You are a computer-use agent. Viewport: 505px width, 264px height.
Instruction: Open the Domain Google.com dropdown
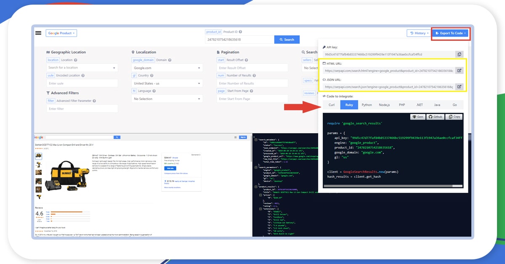click(167, 68)
